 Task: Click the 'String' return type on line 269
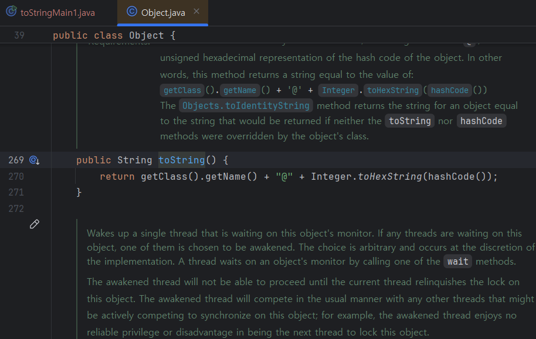[135, 160]
